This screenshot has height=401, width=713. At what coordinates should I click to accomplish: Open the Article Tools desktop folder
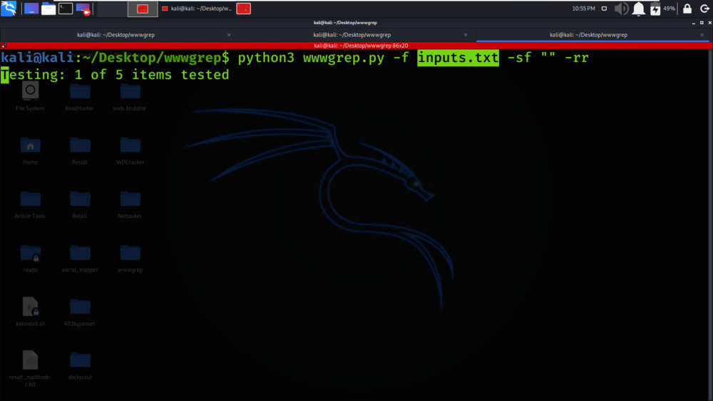click(30, 204)
